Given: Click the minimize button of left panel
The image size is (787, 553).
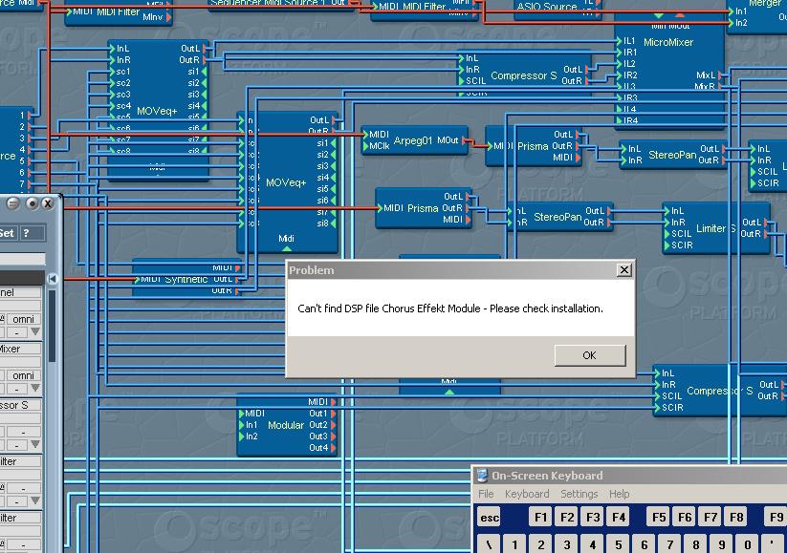Looking at the screenshot, I should coord(13,203).
